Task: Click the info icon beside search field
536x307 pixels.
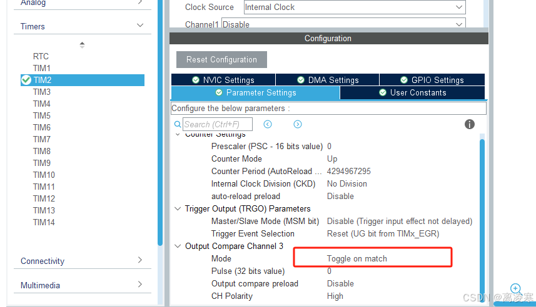Action: point(469,124)
